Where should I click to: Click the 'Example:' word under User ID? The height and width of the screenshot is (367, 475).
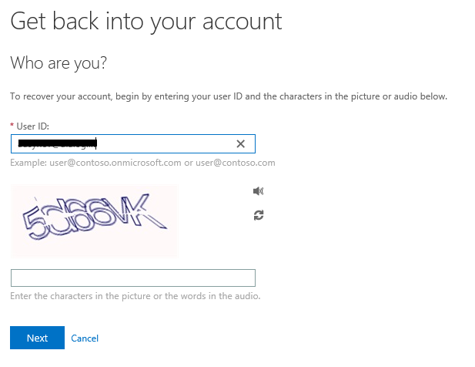click(28, 163)
